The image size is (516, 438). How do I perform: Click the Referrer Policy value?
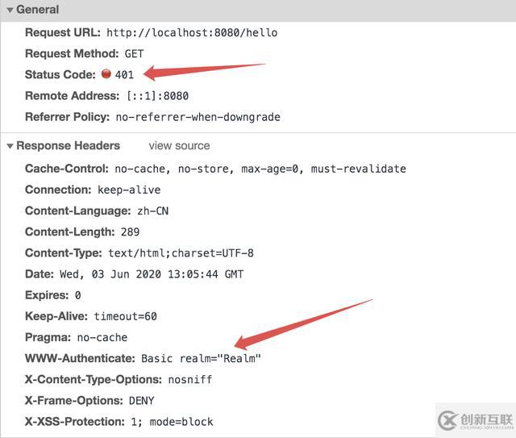(x=198, y=117)
